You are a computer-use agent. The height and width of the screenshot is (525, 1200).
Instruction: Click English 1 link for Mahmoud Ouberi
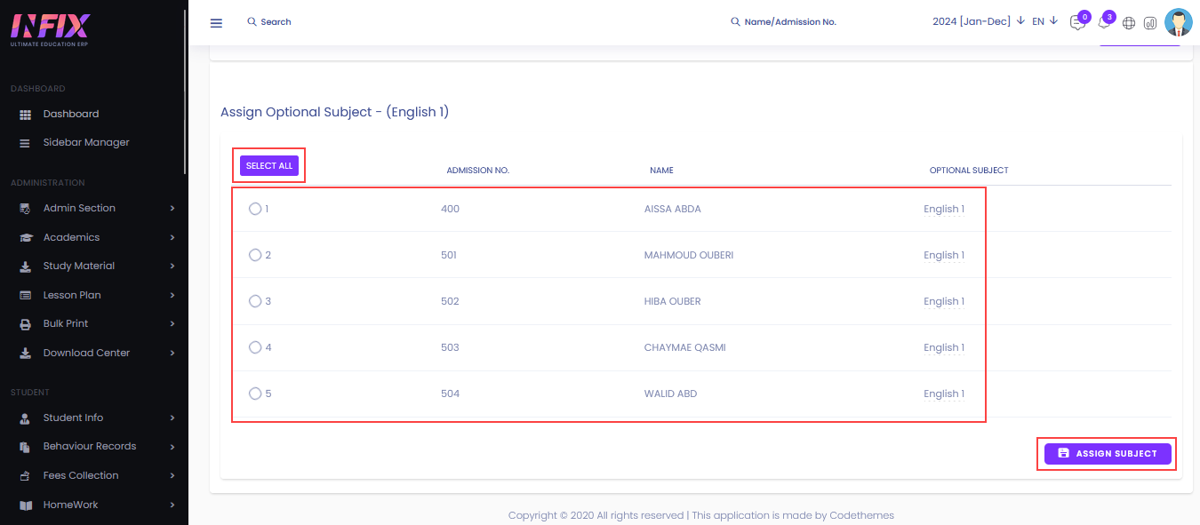point(943,256)
